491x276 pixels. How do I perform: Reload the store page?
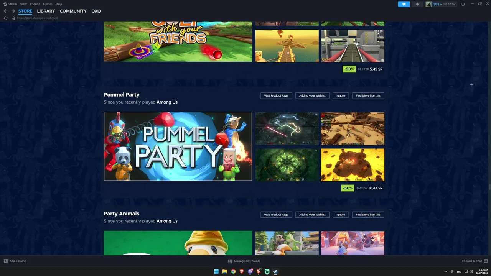5,18
